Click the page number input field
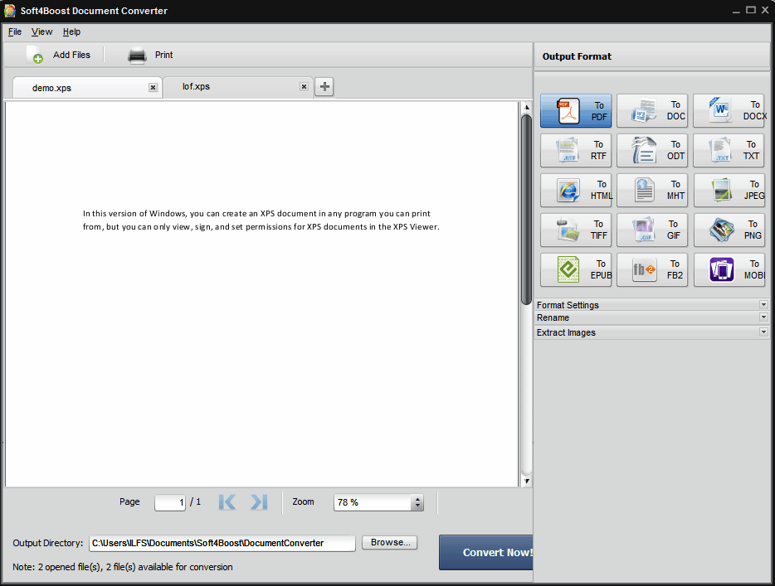The width and height of the screenshot is (775, 586). point(170,502)
